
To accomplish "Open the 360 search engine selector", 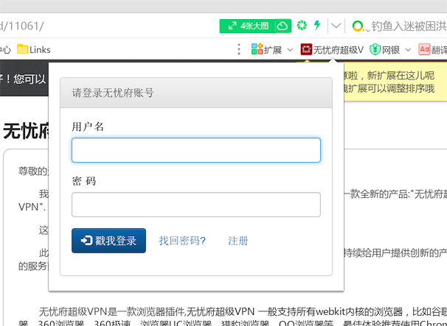I will pyautogui.click(x=358, y=26).
